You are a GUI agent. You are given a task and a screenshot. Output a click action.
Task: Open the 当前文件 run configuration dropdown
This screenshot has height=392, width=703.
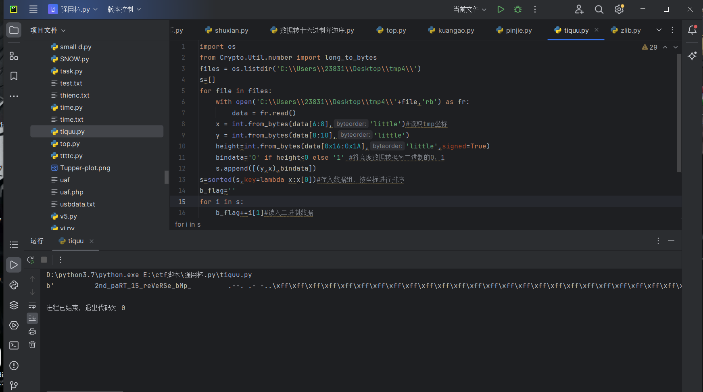pyautogui.click(x=469, y=9)
